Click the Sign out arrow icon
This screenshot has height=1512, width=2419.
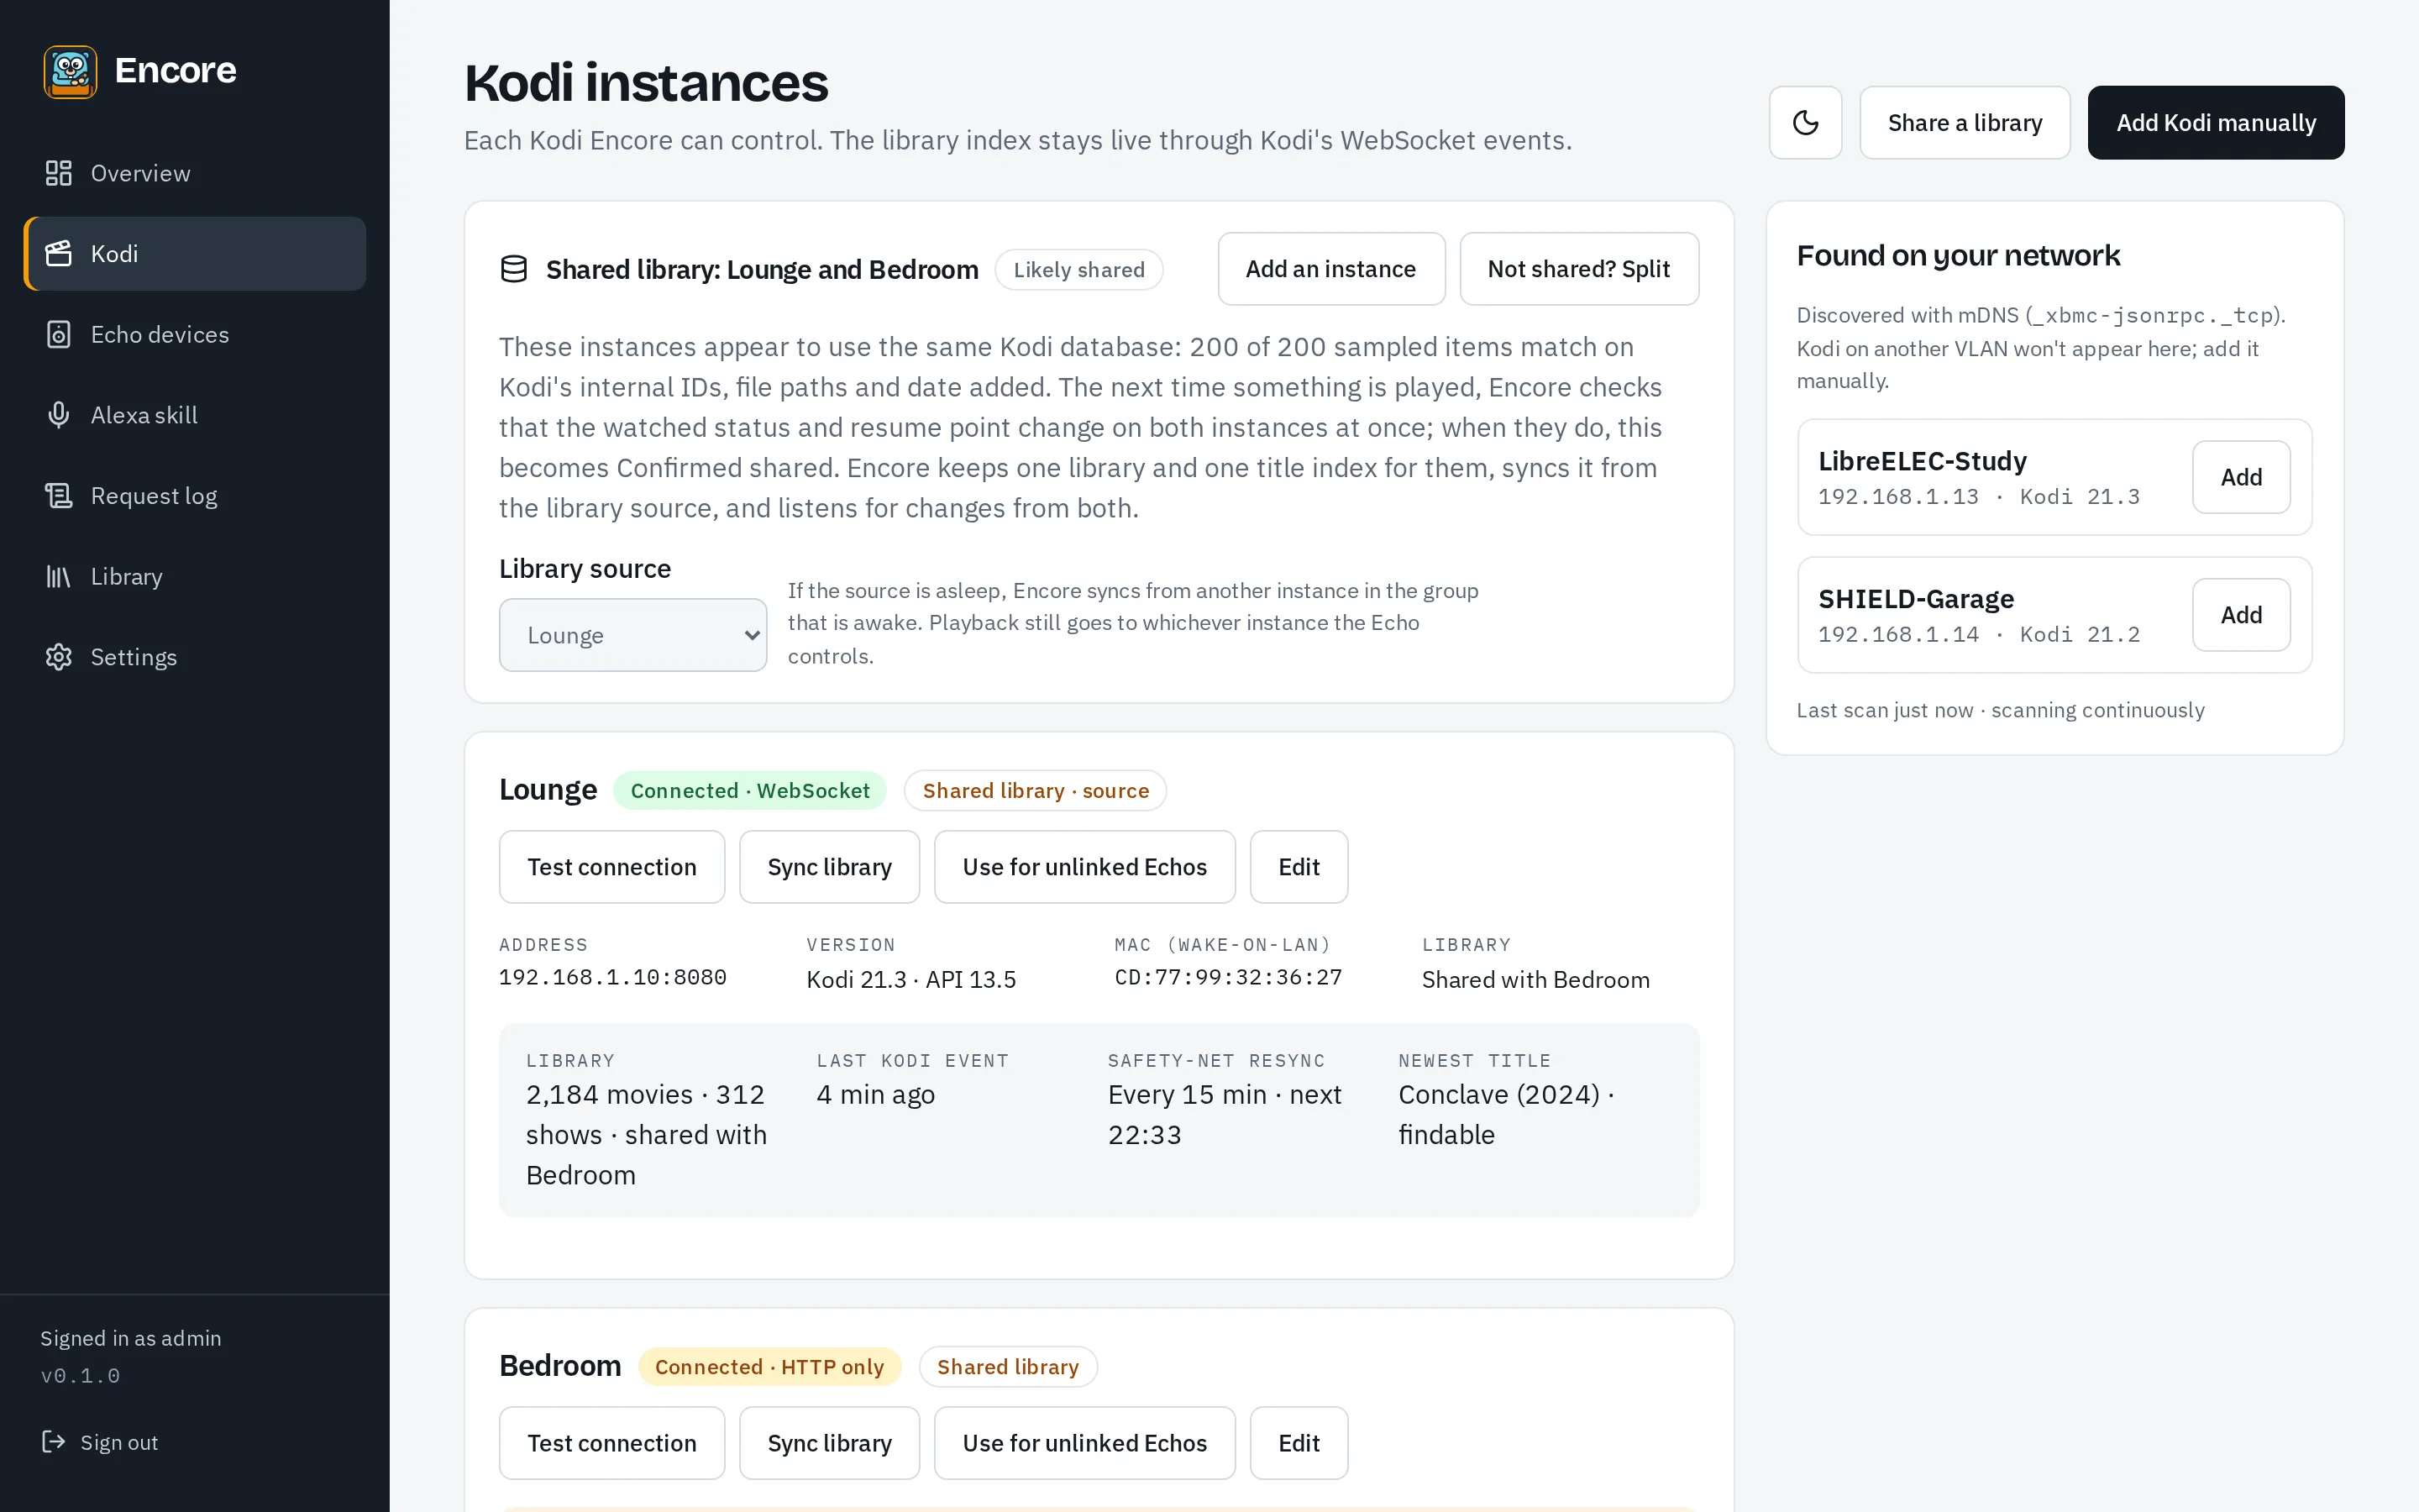click(53, 1441)
